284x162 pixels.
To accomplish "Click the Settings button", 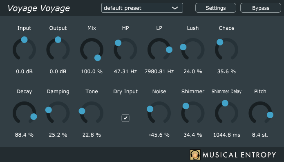I will [215, 8].
